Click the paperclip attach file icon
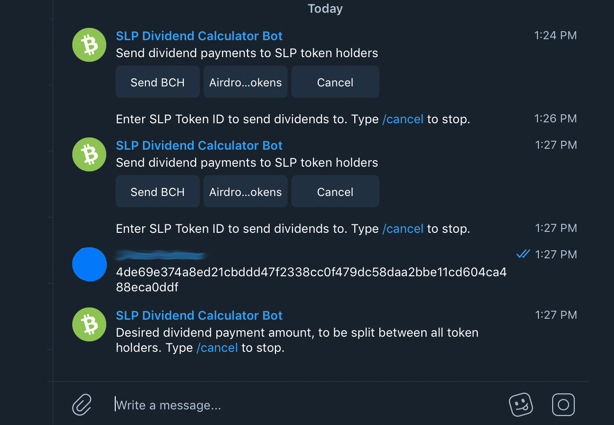 click(82, 405)
